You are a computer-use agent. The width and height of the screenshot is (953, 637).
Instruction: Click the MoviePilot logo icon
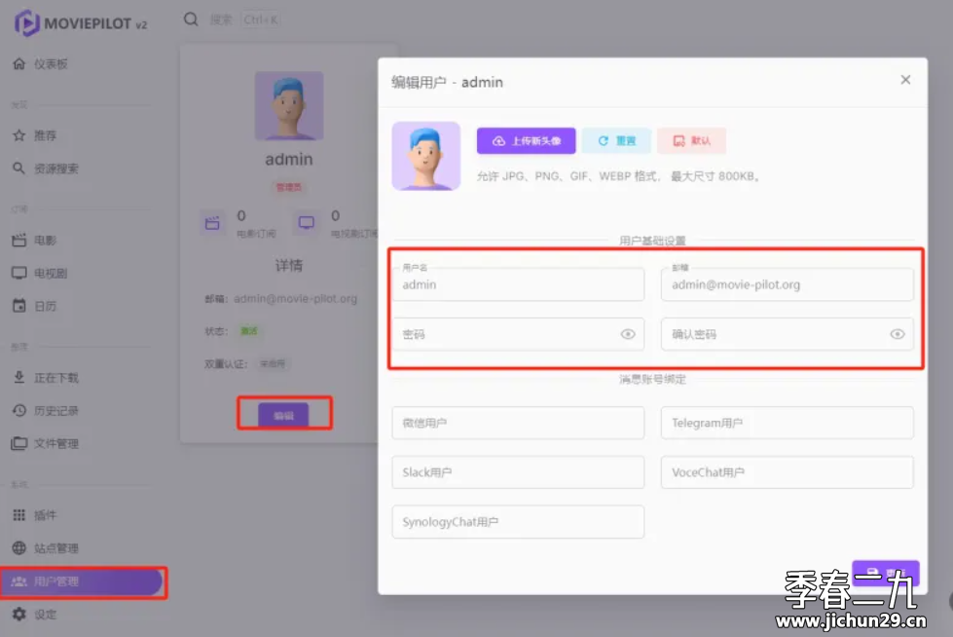(x=27, y=22)
